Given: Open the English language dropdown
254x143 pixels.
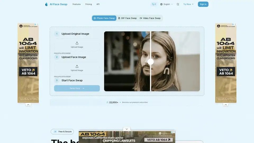Looking at the screenshot, I should pos(166,4).
